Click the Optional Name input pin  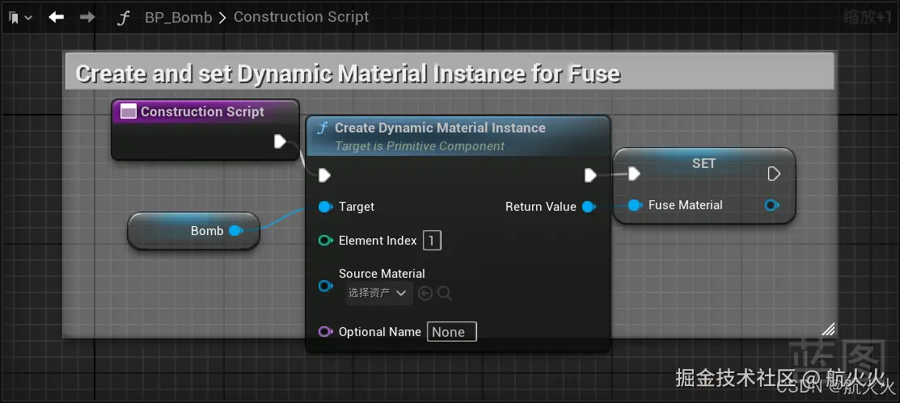(325, 331)
